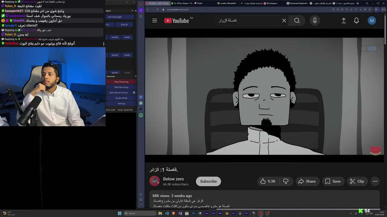Click the YouTube logo to go home

(177, 20)
